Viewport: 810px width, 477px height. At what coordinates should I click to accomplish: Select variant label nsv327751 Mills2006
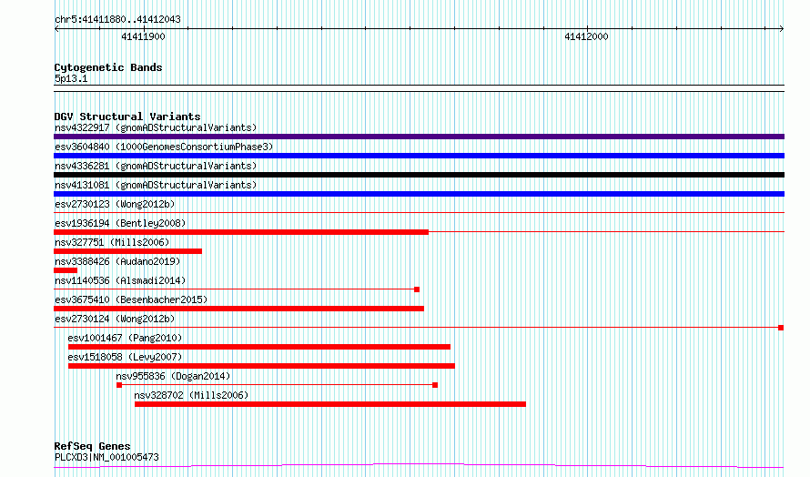pos(112,242)
